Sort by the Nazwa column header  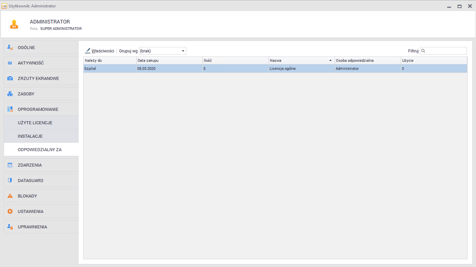tap(301, 60)
